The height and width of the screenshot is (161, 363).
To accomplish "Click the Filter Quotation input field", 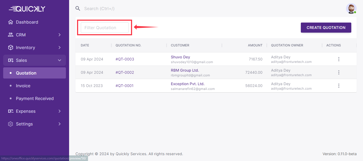I will pos(104,28).
